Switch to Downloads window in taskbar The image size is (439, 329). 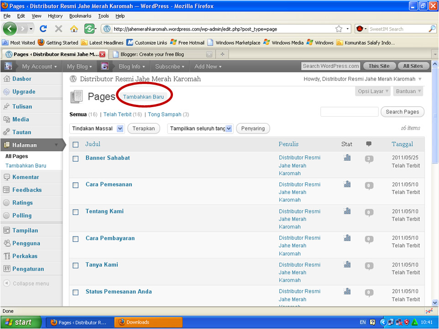pyautogui.click(x=148, y=322)
